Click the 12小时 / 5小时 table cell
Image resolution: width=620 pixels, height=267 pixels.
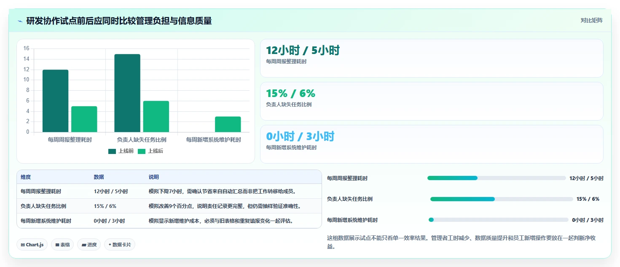point(111,191)
